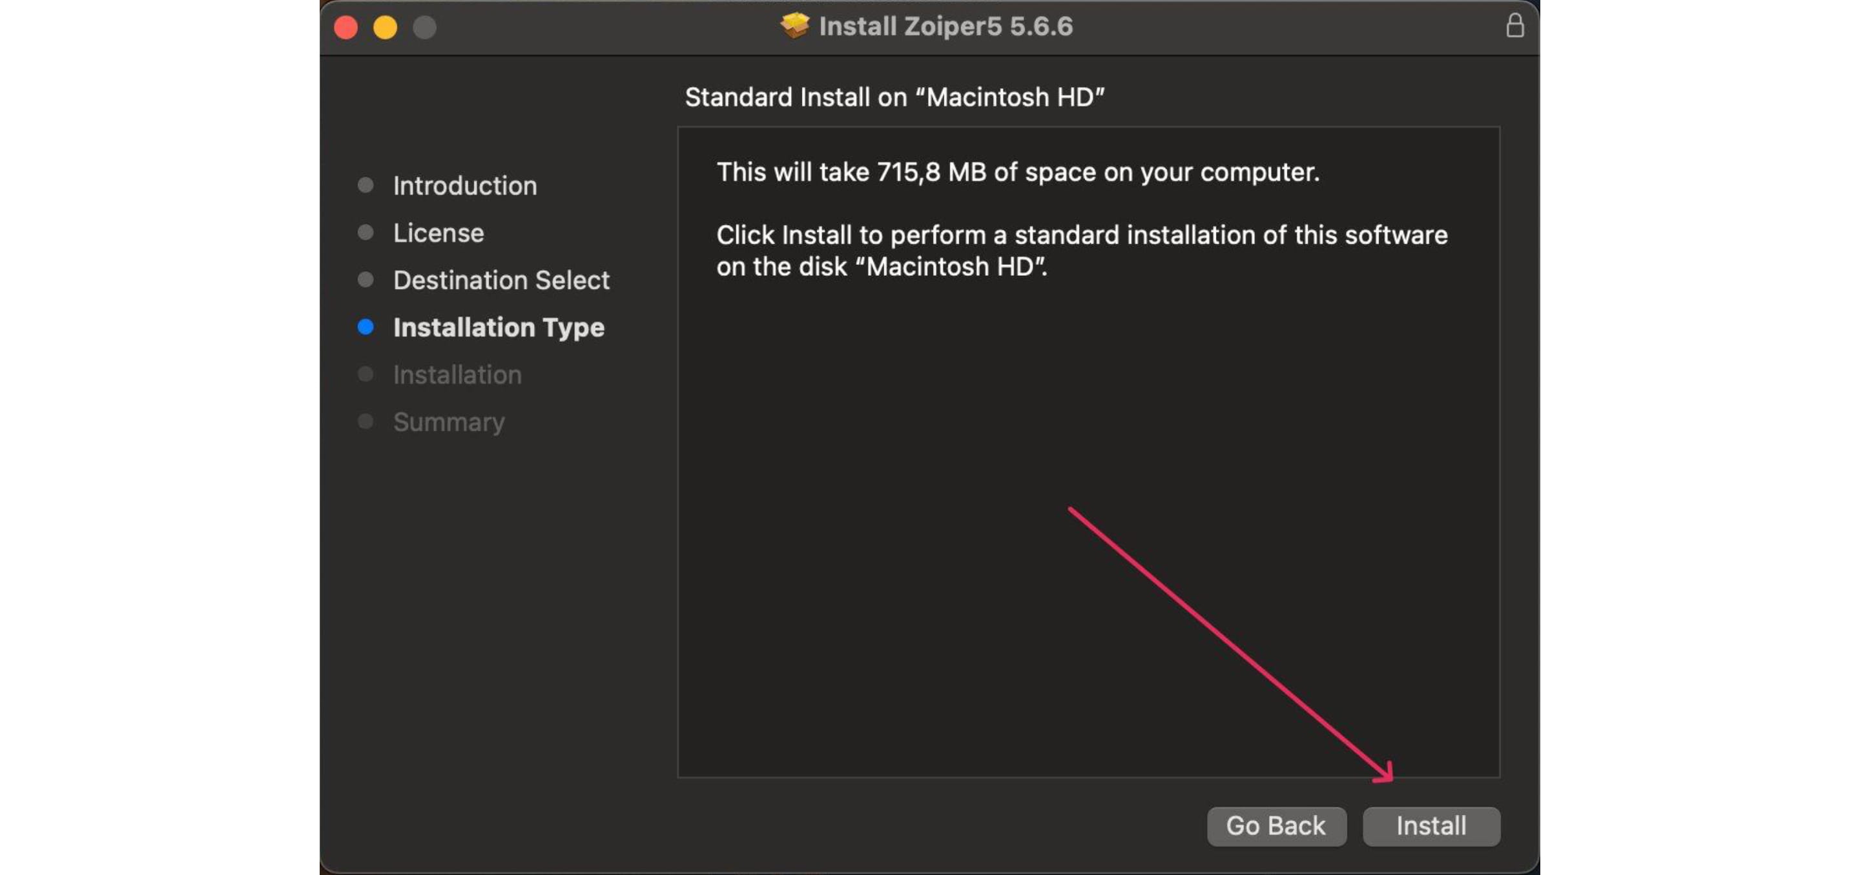This screenshot has height=875, width=1860.
Task: Click the dimmed Installation step label
Action: click(x=457, y=374)
